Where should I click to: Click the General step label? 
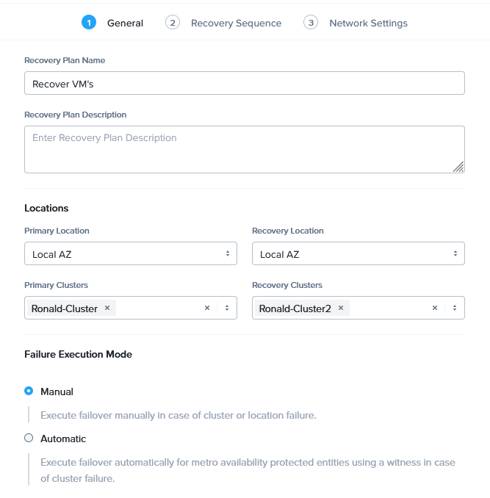click(125, 24)
